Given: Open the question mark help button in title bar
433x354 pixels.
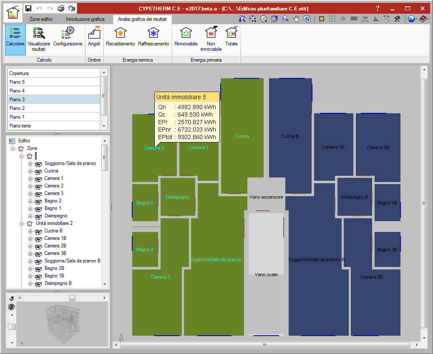Looking at the screenshot, I should coord(378,9).
